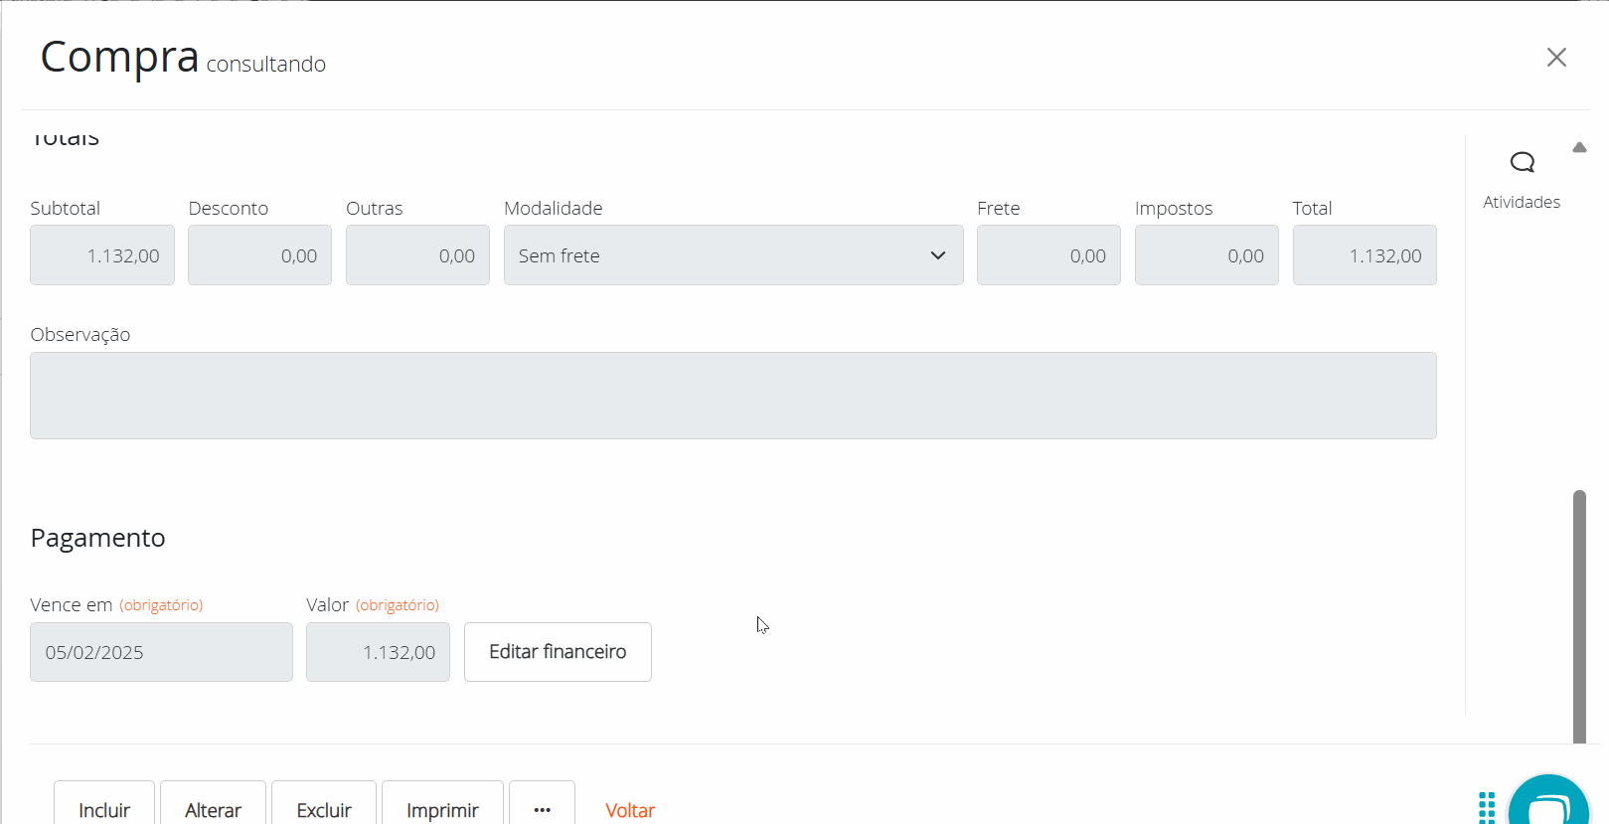The image size is (1609, 824).
Task: Open the more options ellipsis button
Action: point(542,809)
